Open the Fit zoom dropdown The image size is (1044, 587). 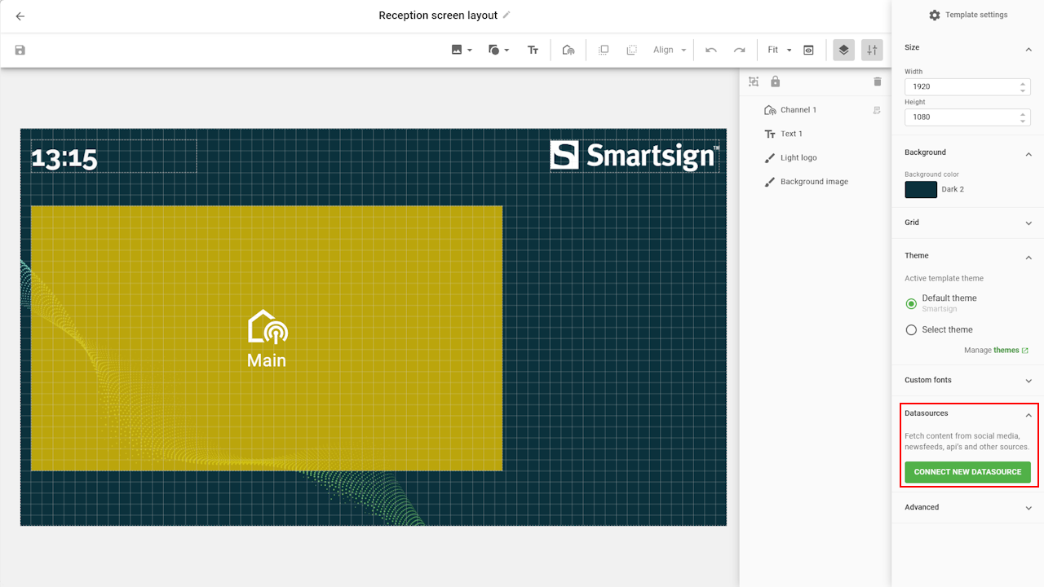pos(779,50)
